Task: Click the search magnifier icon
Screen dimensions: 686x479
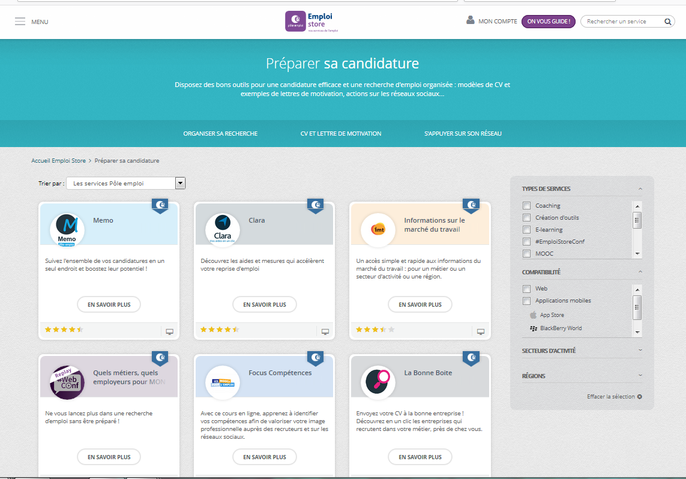Action: (x=668, y=22)
